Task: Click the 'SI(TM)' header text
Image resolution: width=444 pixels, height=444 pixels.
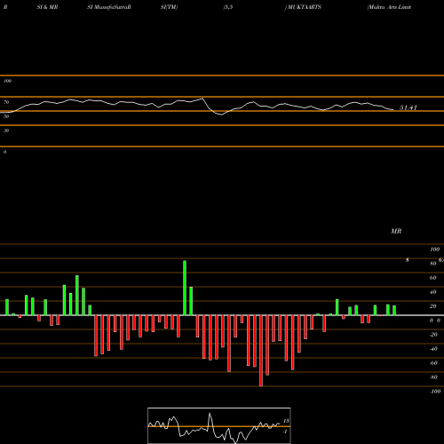Action: (169, 7)
